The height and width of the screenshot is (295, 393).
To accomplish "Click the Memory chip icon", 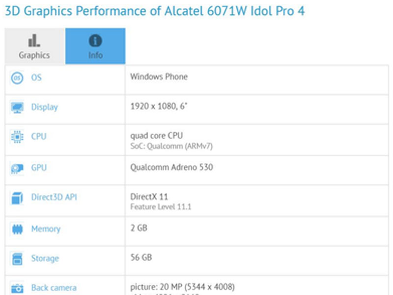I will tap(17, 229).
